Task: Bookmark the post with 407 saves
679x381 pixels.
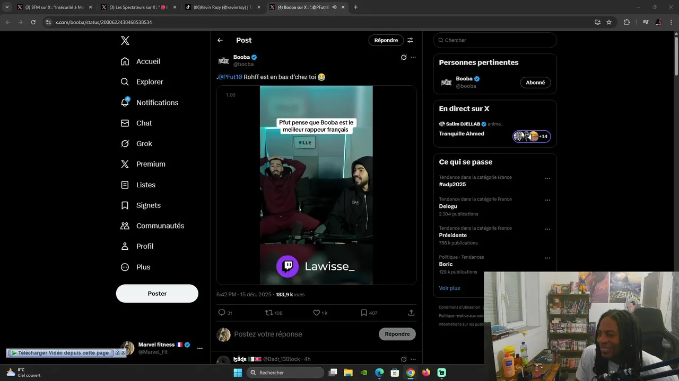Action: (x=364, y=313)
